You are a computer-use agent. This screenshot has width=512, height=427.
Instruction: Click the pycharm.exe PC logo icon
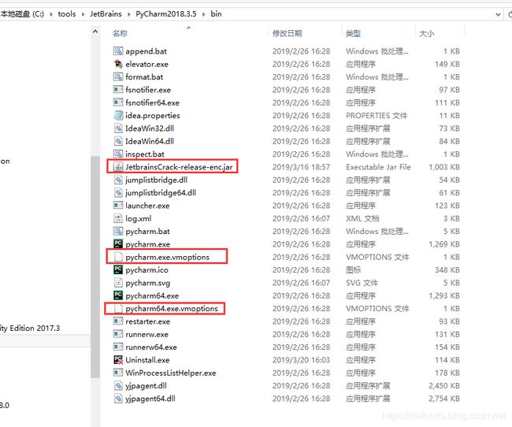coord(118,244)
